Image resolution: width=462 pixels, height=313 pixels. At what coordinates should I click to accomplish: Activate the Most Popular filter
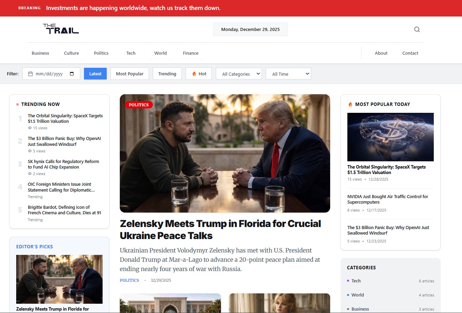pyautogui.click(x=129, y=73)
